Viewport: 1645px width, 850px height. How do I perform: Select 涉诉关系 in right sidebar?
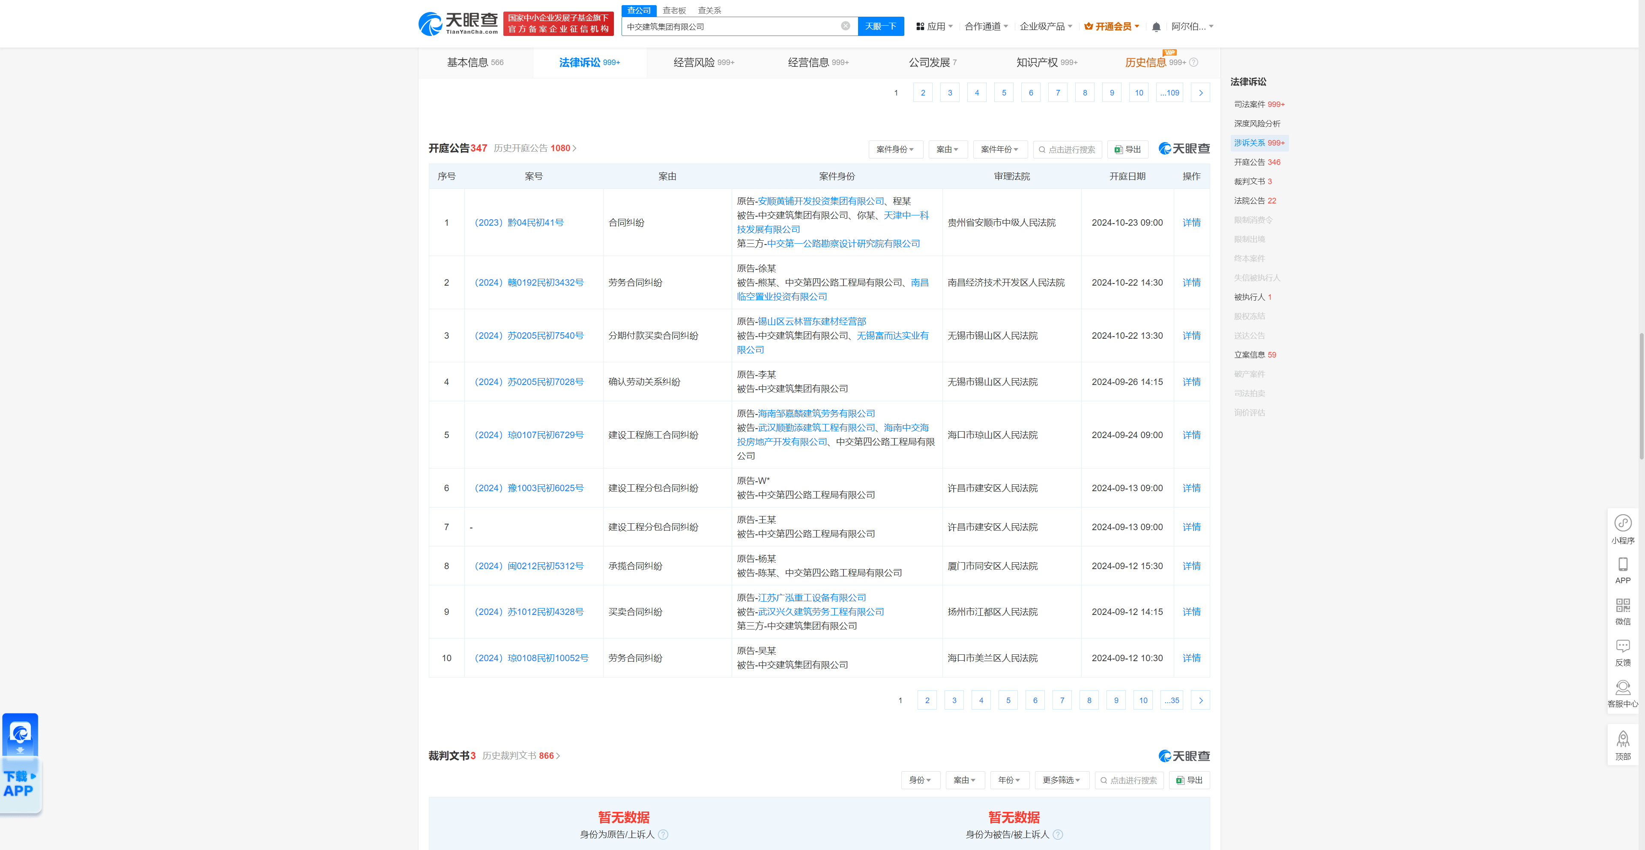(x=1259, y=143)
